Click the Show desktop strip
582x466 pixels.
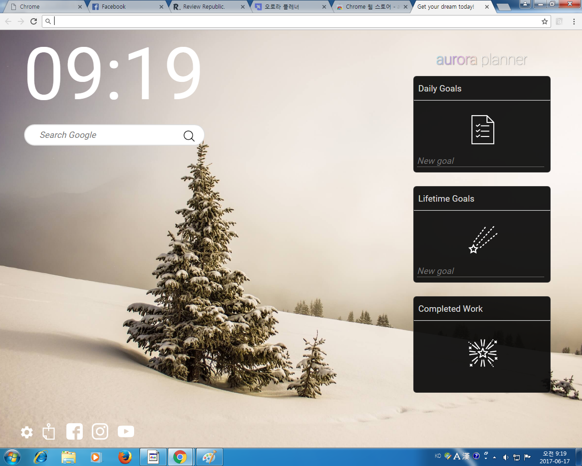tap(578, 457)
